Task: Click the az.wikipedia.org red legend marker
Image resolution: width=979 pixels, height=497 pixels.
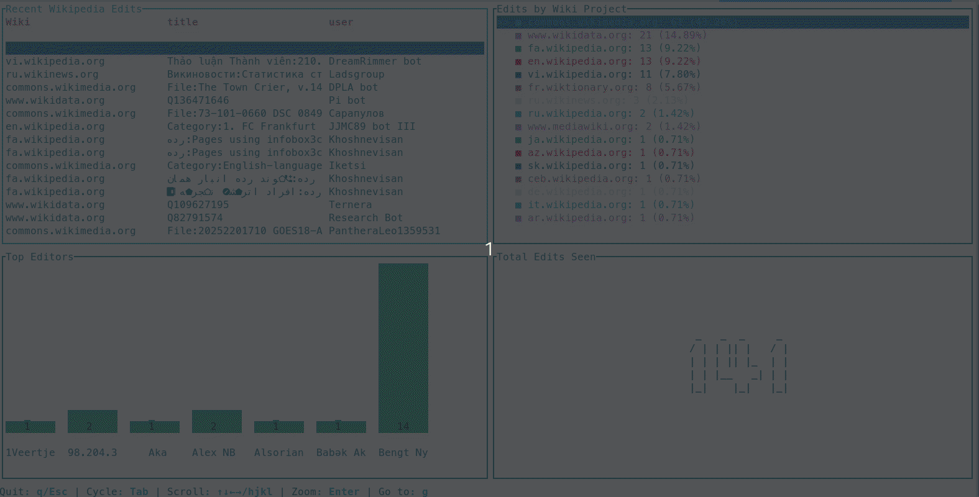Action: 518,153
